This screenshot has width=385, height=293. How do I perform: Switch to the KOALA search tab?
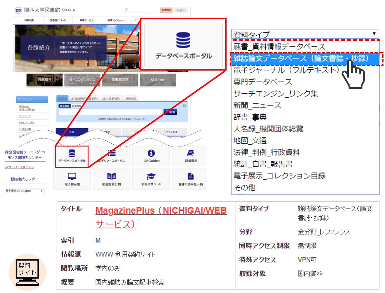(62, 98)
